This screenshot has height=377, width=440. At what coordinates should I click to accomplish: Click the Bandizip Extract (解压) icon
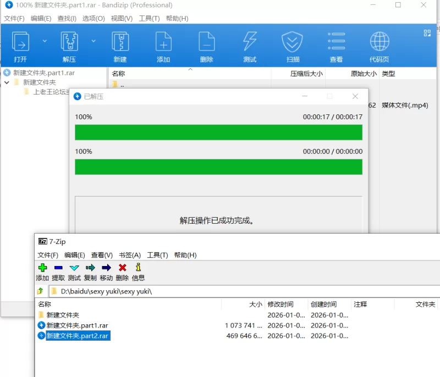click(x=69, y=41)
